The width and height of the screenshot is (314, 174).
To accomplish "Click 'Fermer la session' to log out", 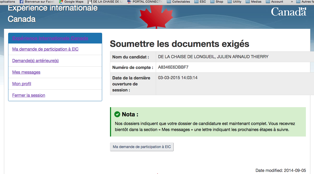I will (x=29, y=95).
